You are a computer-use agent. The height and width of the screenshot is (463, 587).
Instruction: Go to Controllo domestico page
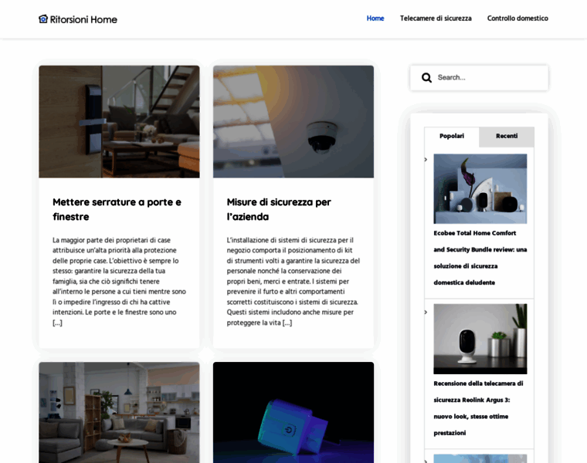click(517, 19)
